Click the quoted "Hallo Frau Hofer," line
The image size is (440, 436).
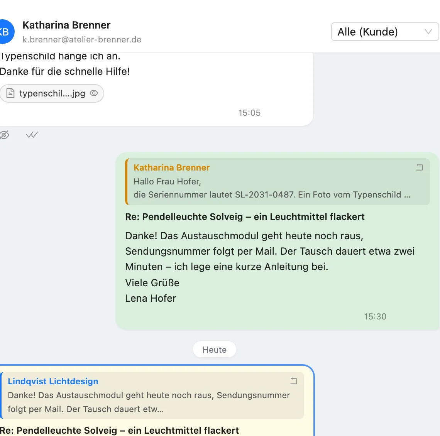(167, 181)
